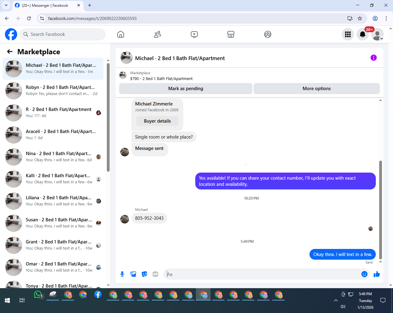This screenshot has height=313, width=393.
Task: Open conversation info purple icon
Action: coord(374,58)
